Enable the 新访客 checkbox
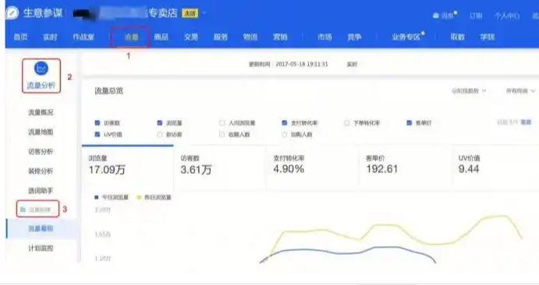 (x=159, y=135)
